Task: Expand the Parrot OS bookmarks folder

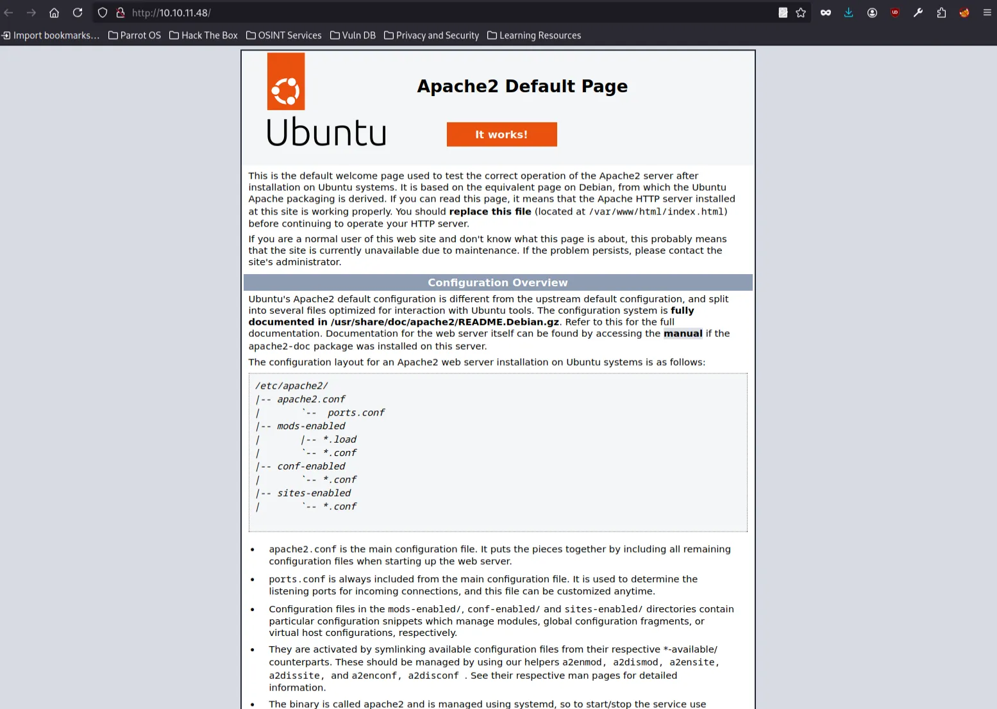Action: tap(135, 35)
